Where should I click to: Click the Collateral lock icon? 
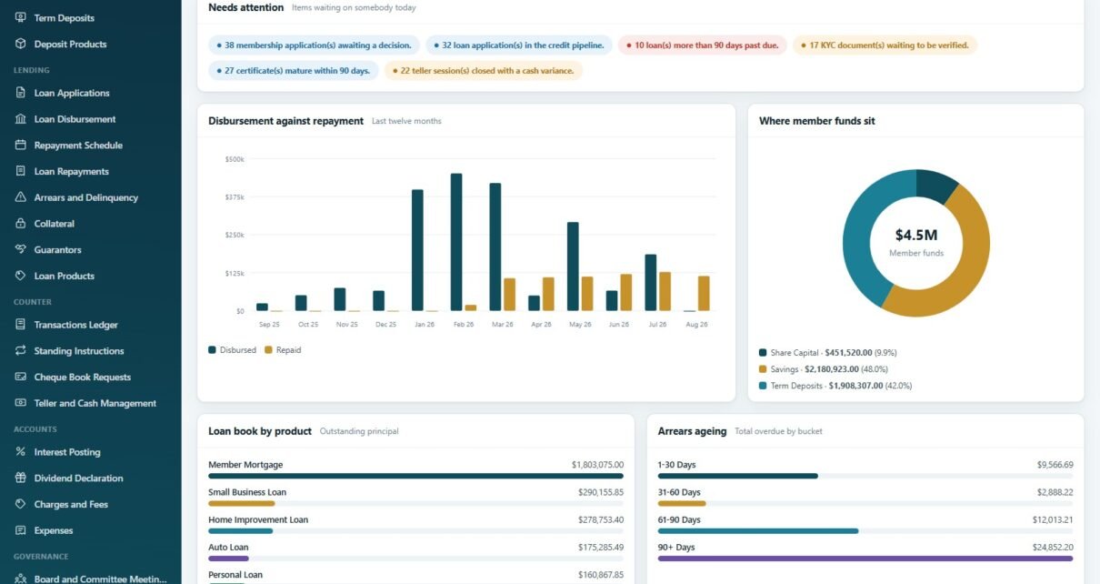21,224
